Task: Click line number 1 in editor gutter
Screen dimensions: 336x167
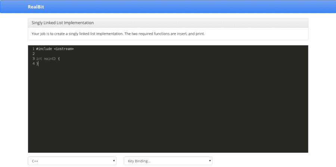Action: (x=34, y=49)
